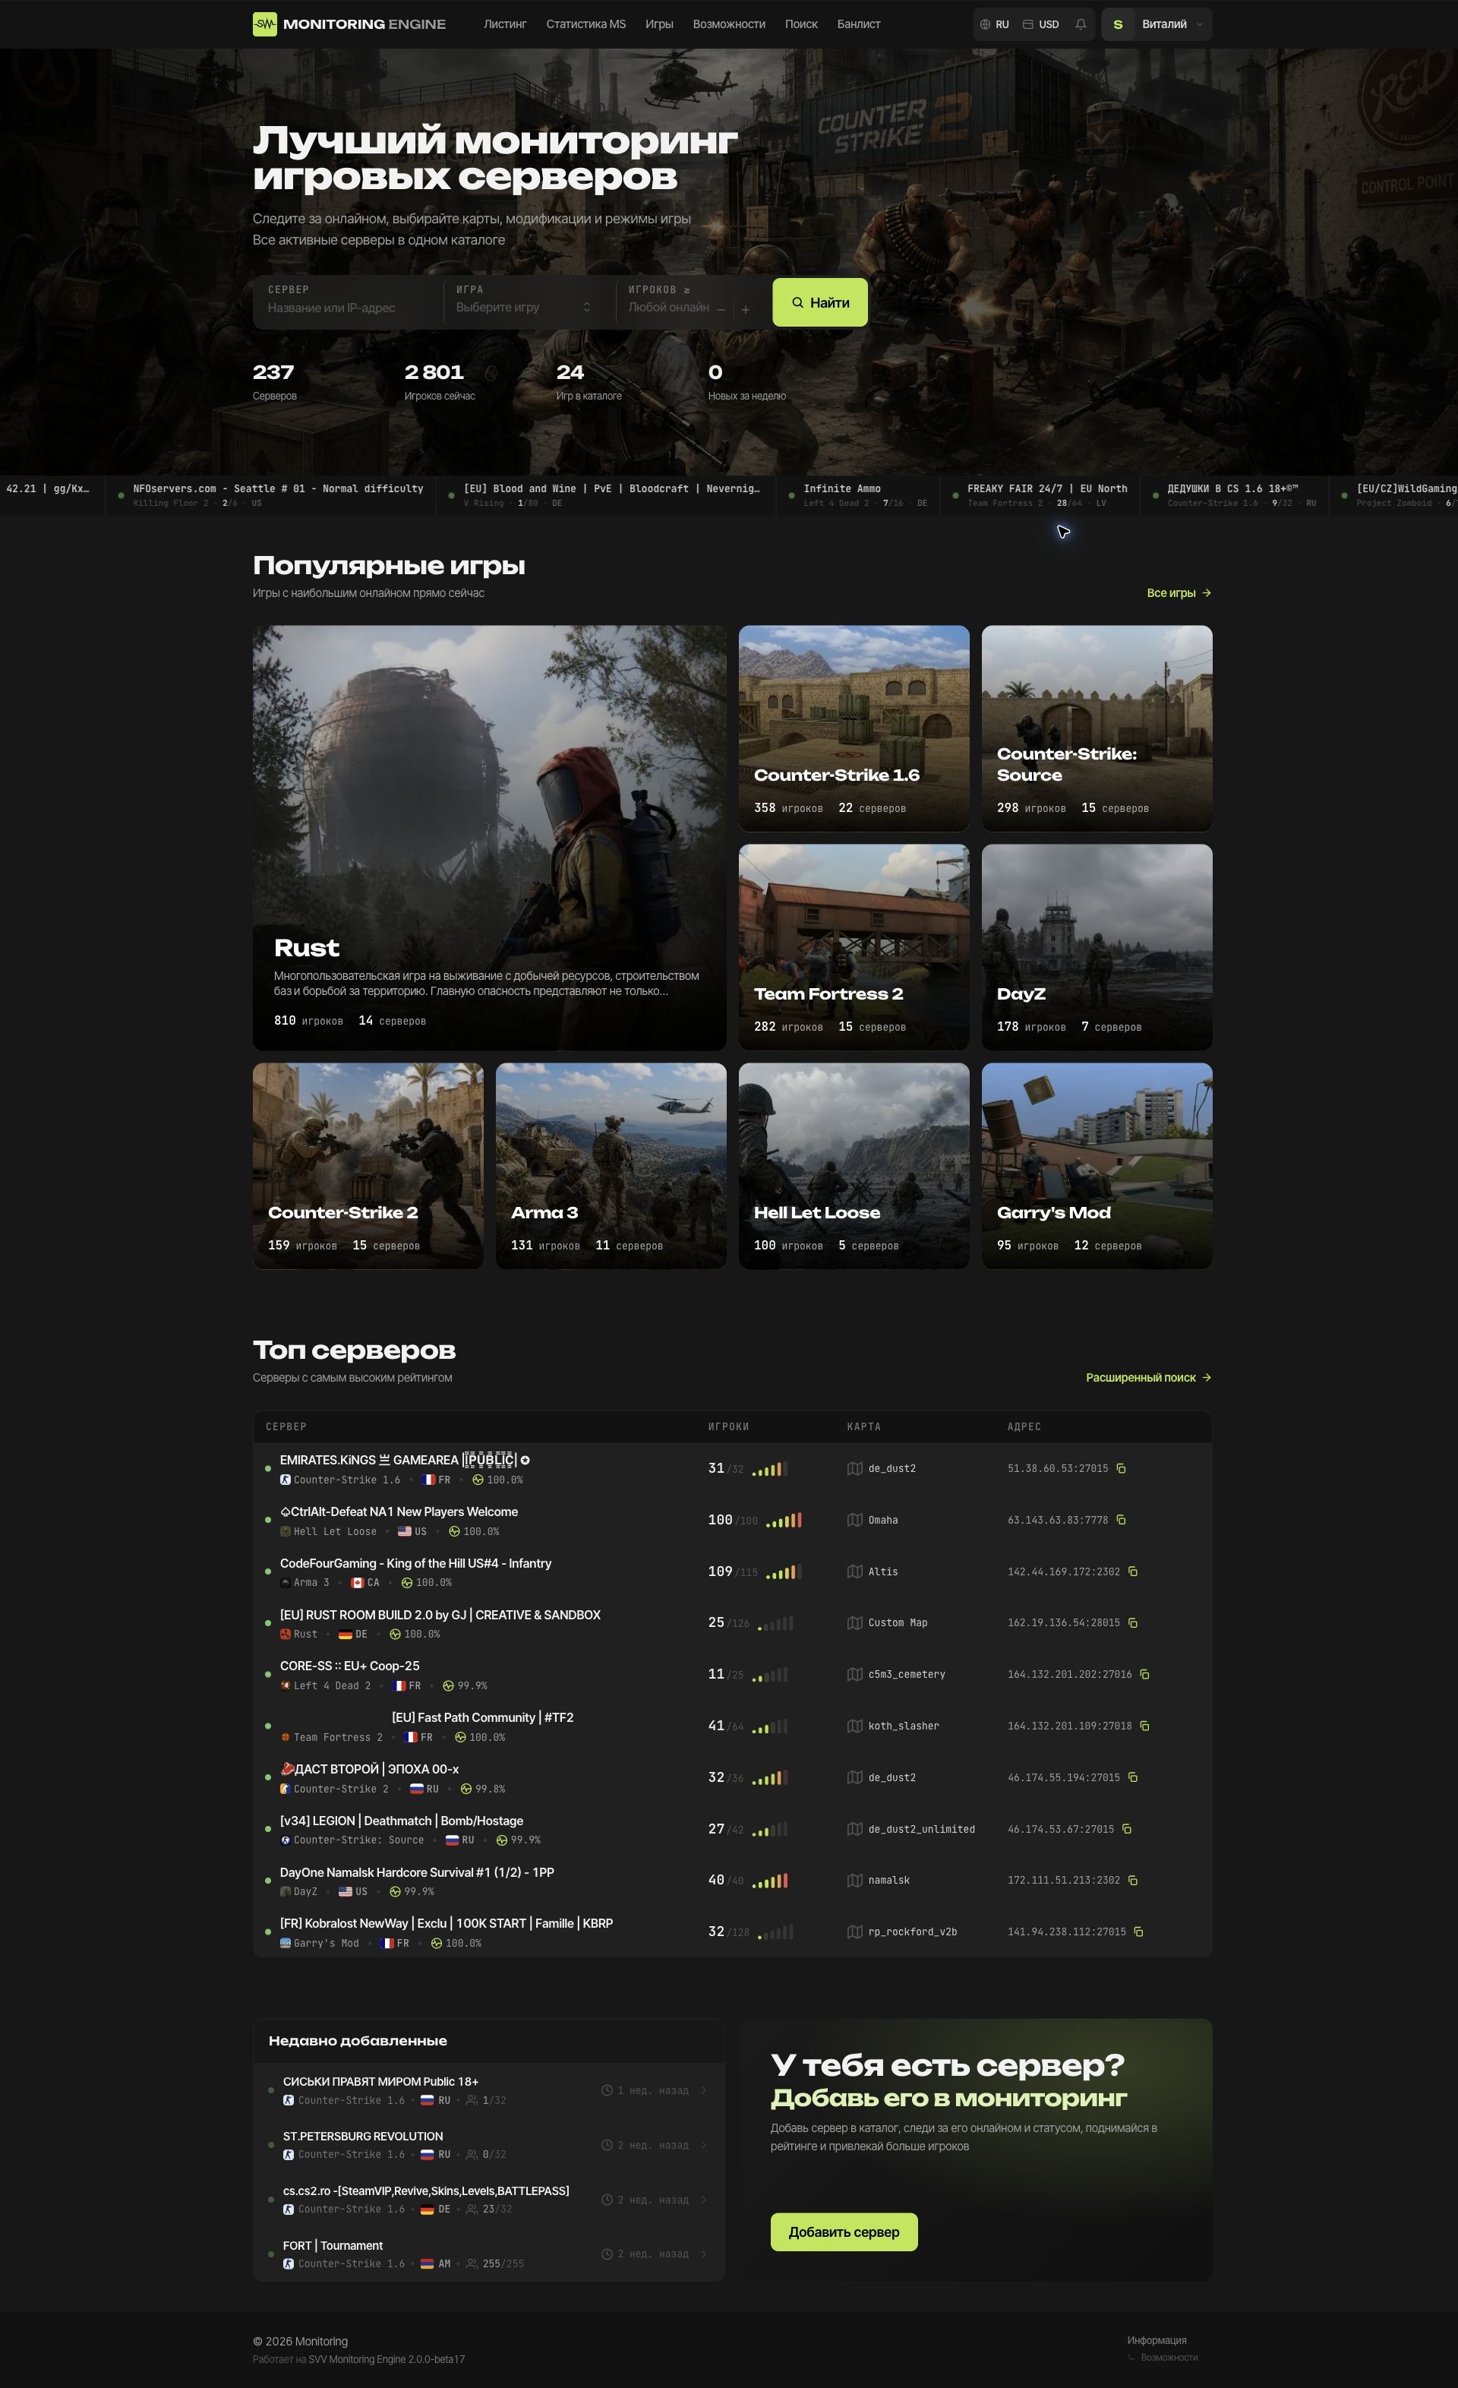Decrease minimum players with minus stepper
Image resolution: width=1458 pixels, height=2388 pixels.
point(721,309)
